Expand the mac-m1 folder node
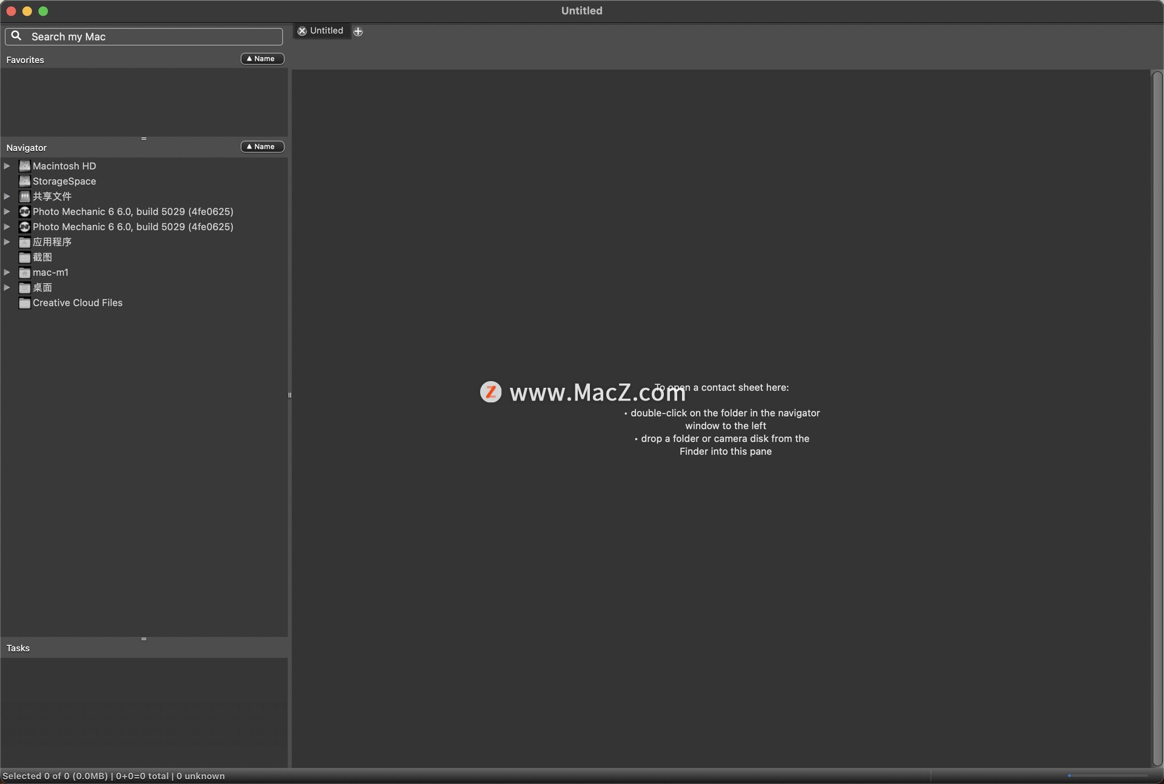This screenshot has height=784, width=1164. point(7,273)
